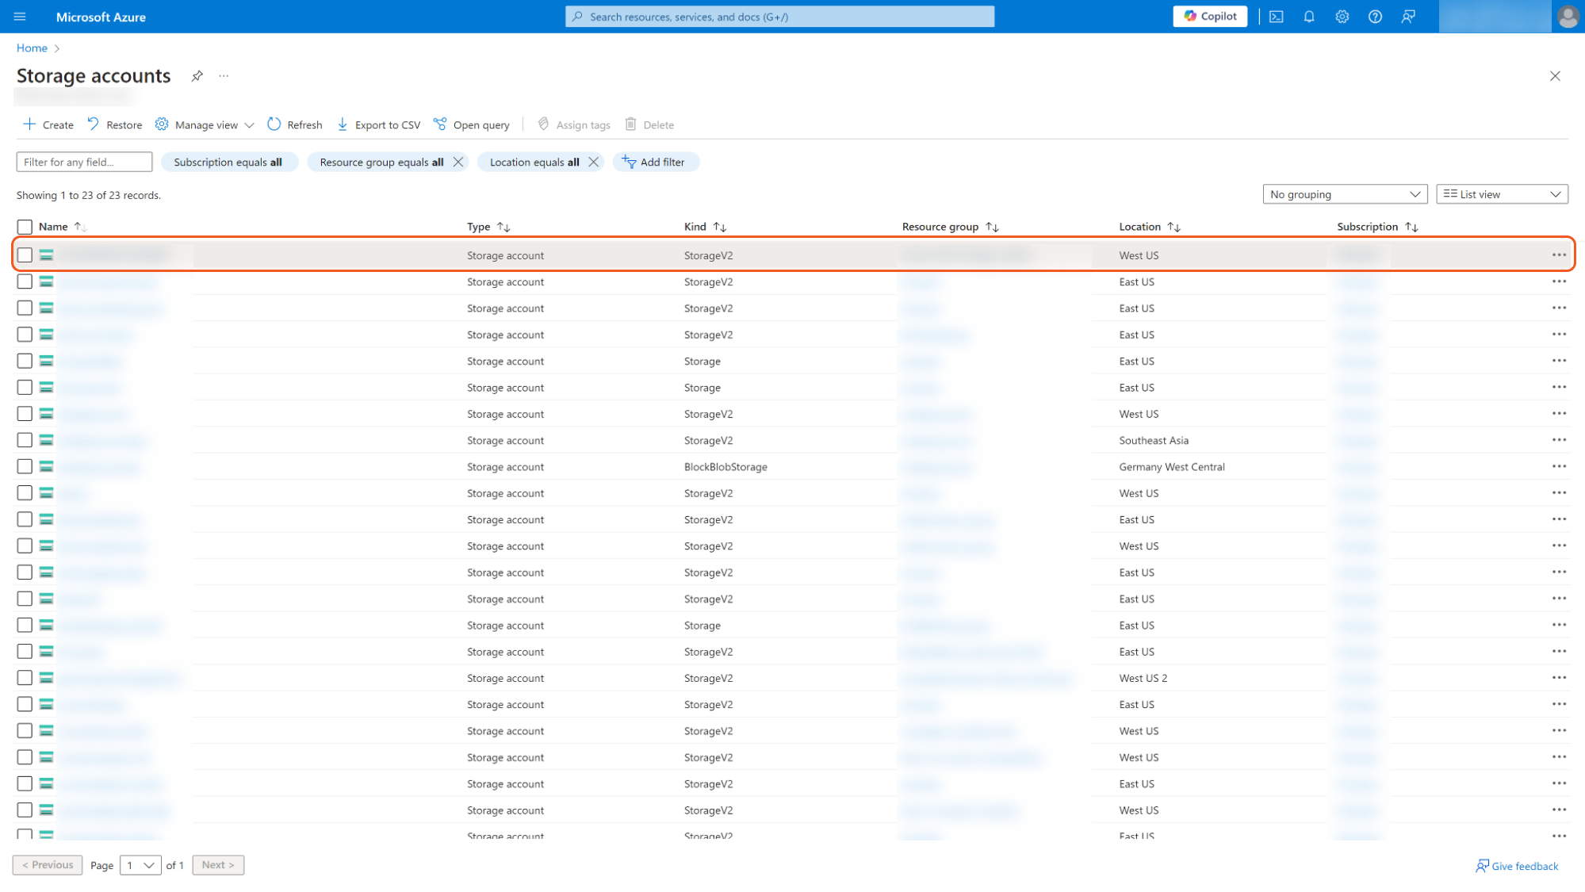Open Cloud Shell from the top bar

pos(1276,17)
